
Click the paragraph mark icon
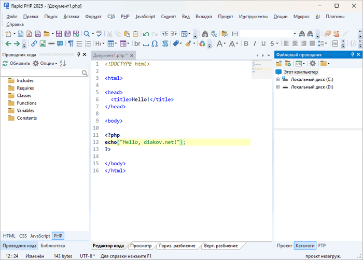coord(71,44)
